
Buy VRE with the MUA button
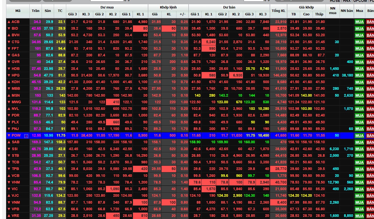(359, 216)
